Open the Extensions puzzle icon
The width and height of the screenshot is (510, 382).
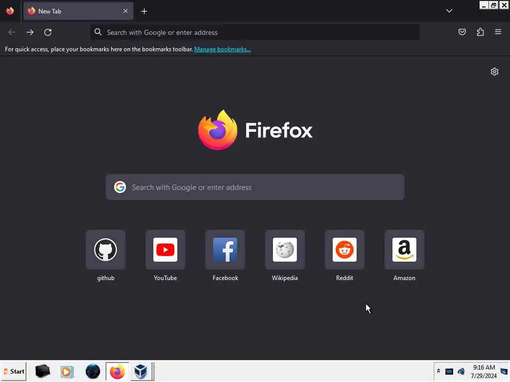(480, 32)
